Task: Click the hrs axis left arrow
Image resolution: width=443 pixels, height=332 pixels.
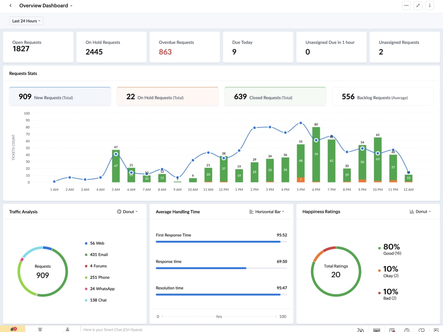Action: click(x=163, y=317)
